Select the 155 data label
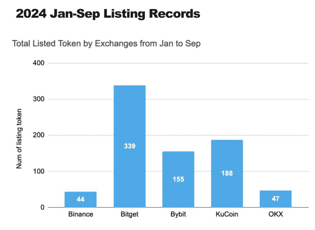 178,179
